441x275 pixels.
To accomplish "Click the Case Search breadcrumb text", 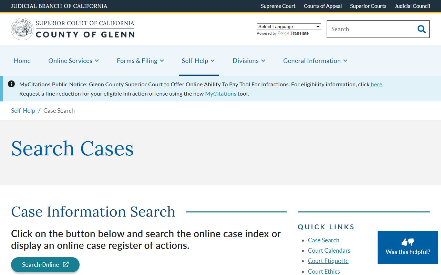I will (59, 110).
